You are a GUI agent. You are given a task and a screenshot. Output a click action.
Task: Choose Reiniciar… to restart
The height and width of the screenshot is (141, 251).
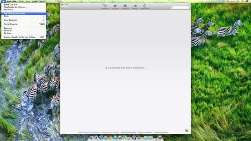tap(24, 31)
